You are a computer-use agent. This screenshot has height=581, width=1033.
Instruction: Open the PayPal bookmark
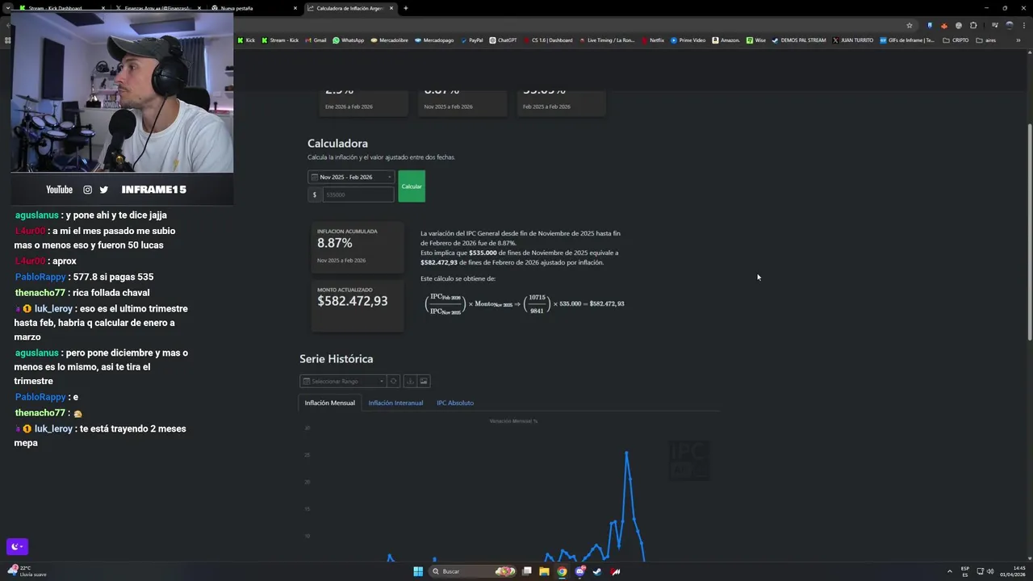(471, 40)
